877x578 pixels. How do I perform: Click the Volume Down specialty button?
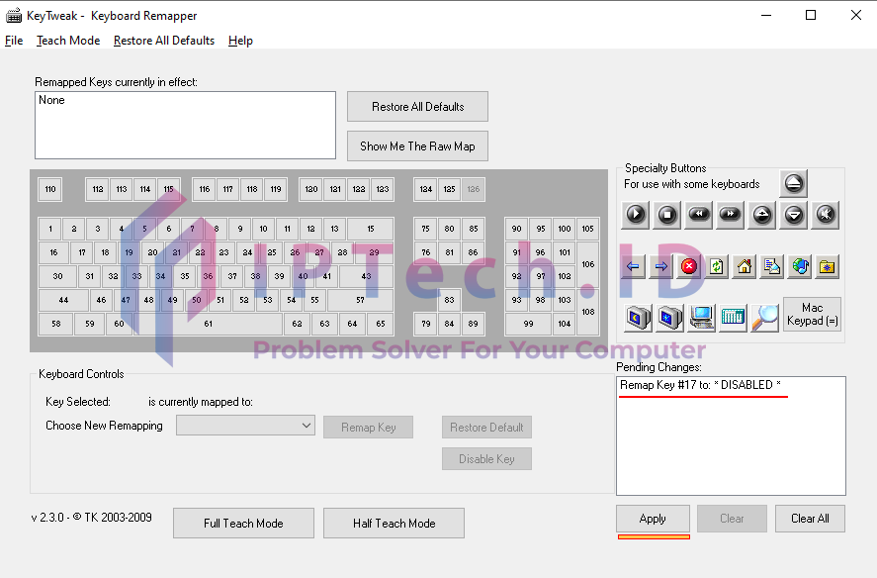[x=794, y=215]
